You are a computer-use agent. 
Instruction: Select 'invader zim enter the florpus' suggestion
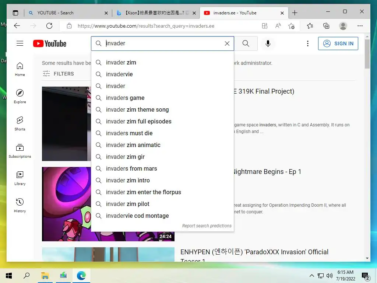pos(162,192)
